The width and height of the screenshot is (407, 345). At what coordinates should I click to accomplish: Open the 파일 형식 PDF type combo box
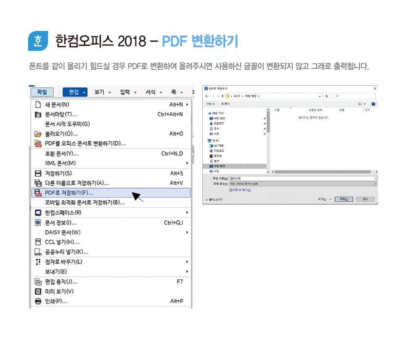303,184
